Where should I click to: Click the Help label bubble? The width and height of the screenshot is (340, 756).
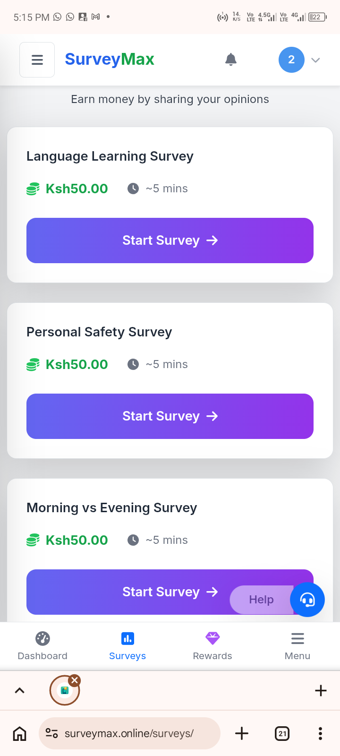pos(261,600)
